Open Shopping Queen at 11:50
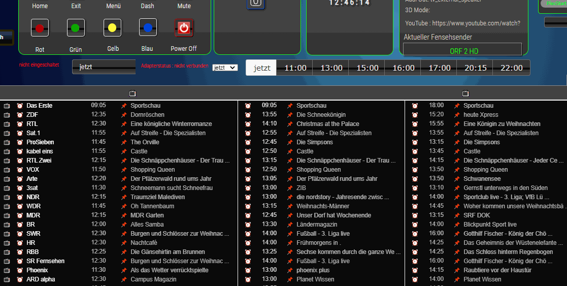The height and width of the screenshot is (286, 567). 153,170
